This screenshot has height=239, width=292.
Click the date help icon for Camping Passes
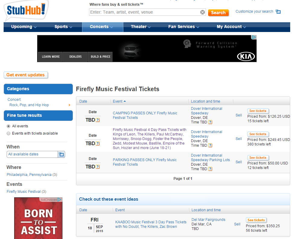tap(98, 120)
